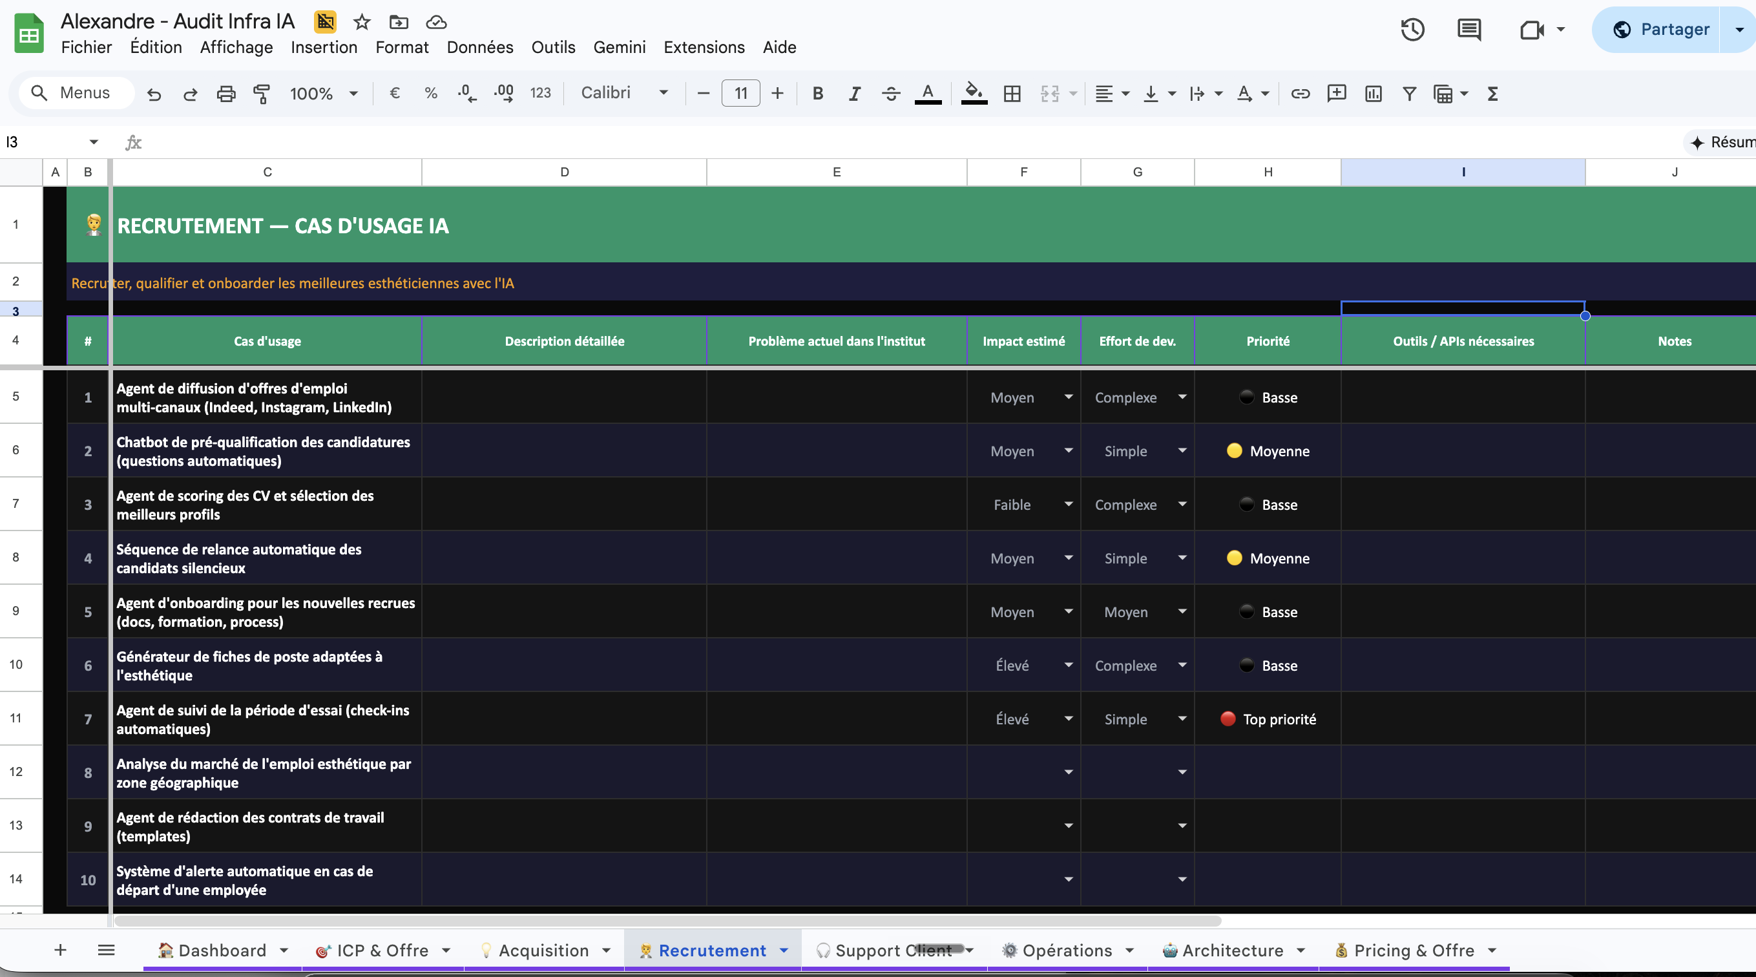
Task: Open the Fichier menu
Action: 87,47
